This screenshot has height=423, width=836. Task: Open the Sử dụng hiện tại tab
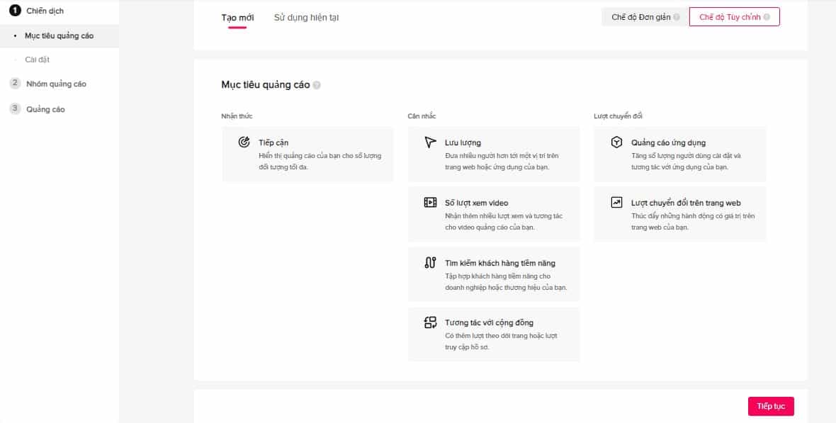(306, 17)
